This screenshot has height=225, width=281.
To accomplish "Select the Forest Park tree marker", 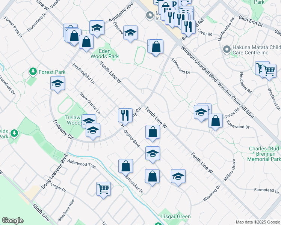I will click(x=33, y=71).
